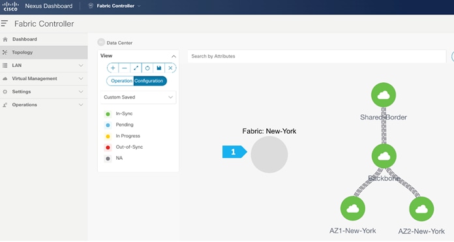Click the Pending blue legend swatch

(x=108, y=125)
